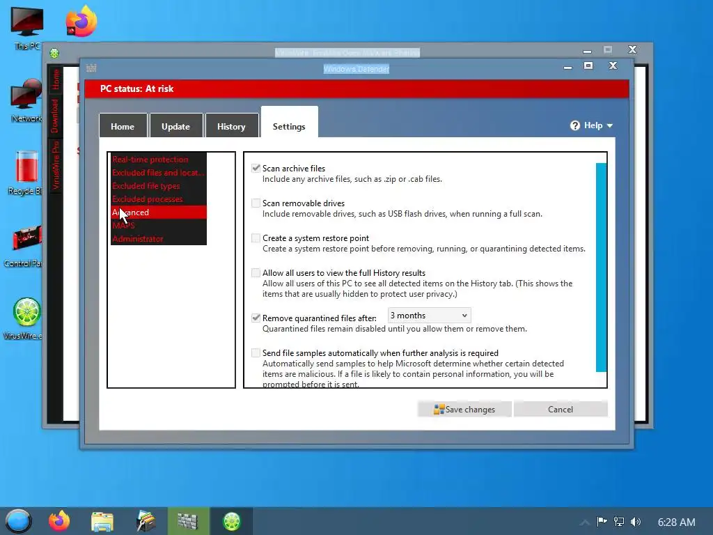Switch to the Update tab
This screenshot has width=713, height=535.
click(x=176, y=126)
